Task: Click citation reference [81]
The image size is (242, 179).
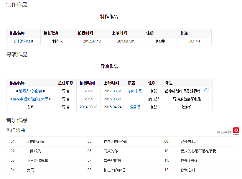Action: (205, 89)
